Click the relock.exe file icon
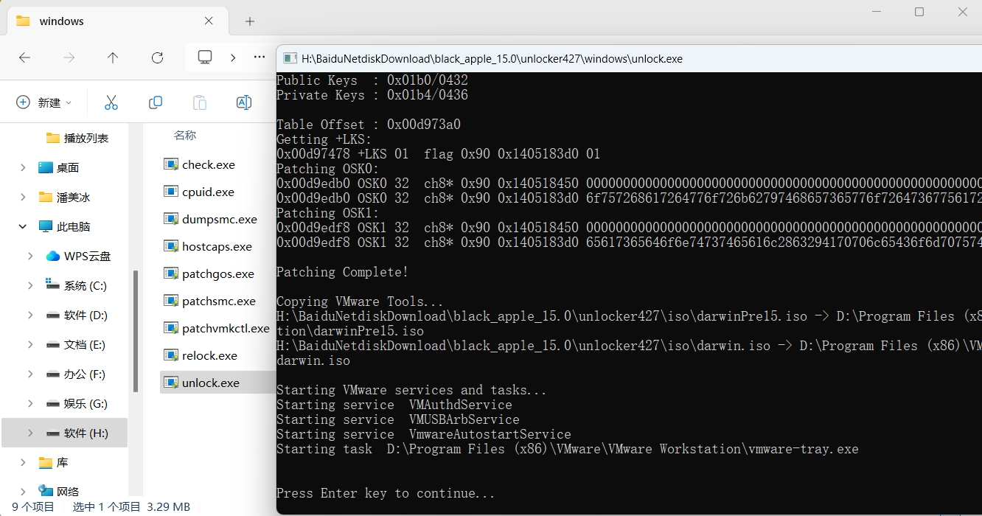The image size is (982, 516). pyautogui.click(x=171, y=355)
